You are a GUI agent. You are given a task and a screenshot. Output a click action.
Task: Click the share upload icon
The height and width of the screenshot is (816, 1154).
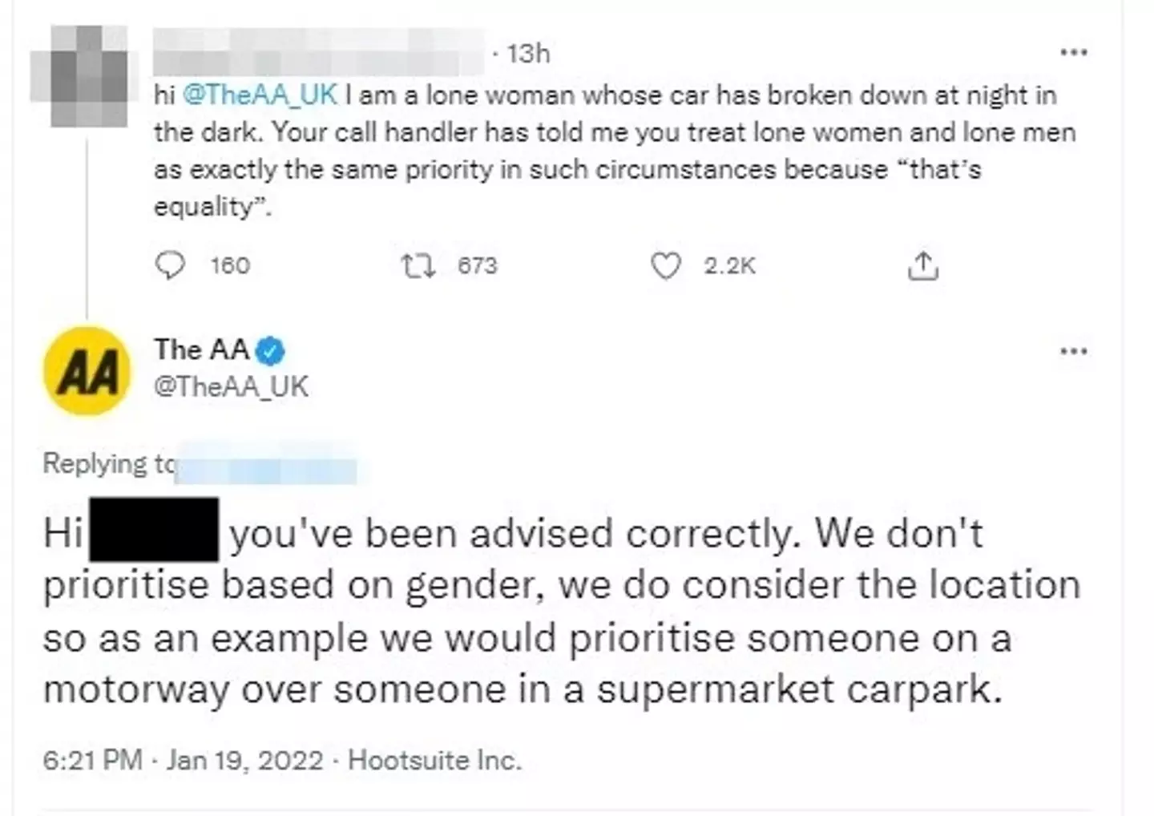[x=922, y=265]
